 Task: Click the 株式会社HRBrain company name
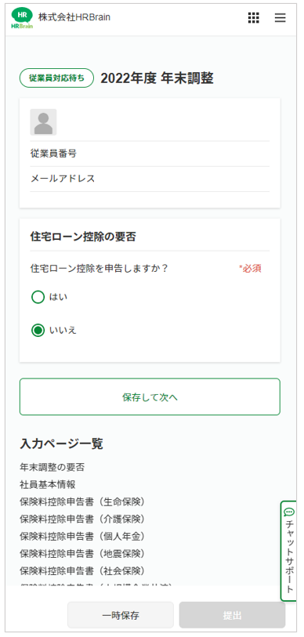[x=74, y=17]
